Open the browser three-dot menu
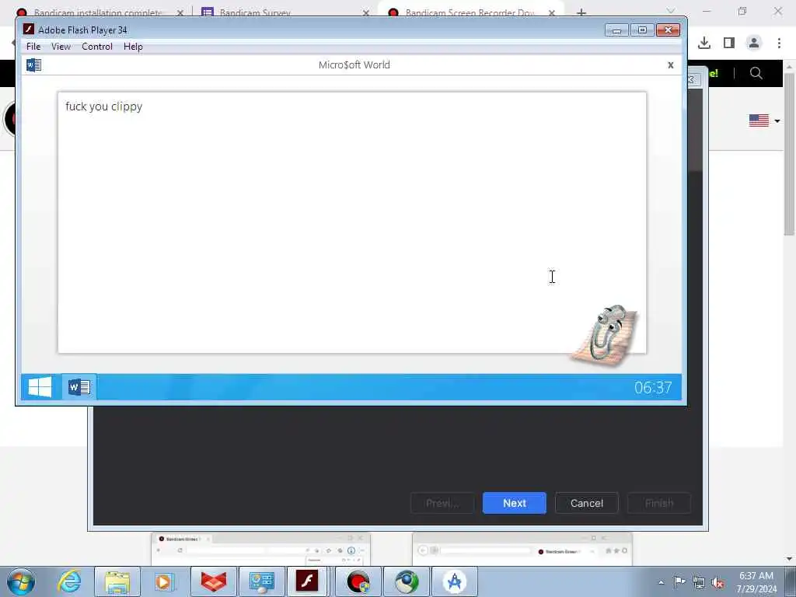The image size is (796, 597). (779, 44)
